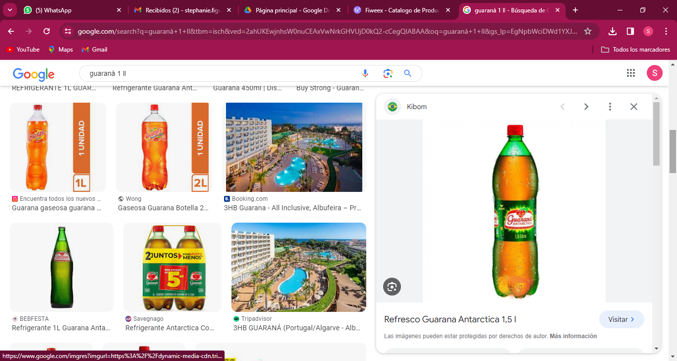This screenshot has width=677, height=361.
Task: Search inside image with Lens button
Action: [x=392, y=287]
